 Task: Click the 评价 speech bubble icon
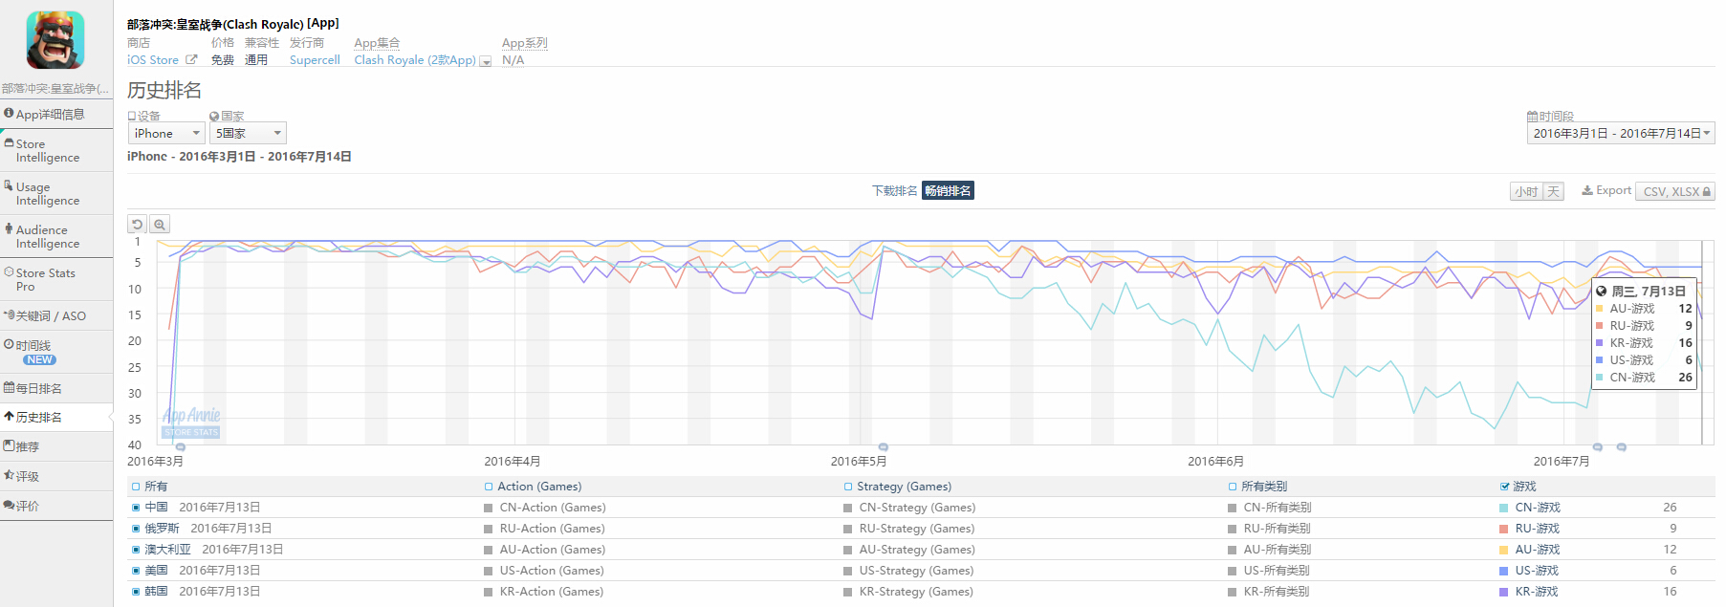point(9,506)
